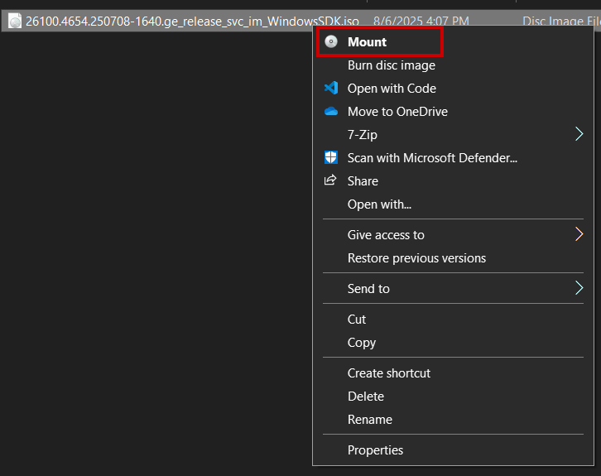Expand the Give access to submenu arrow
This screenshot has width=601, height=476.
(x=579, y=235)
